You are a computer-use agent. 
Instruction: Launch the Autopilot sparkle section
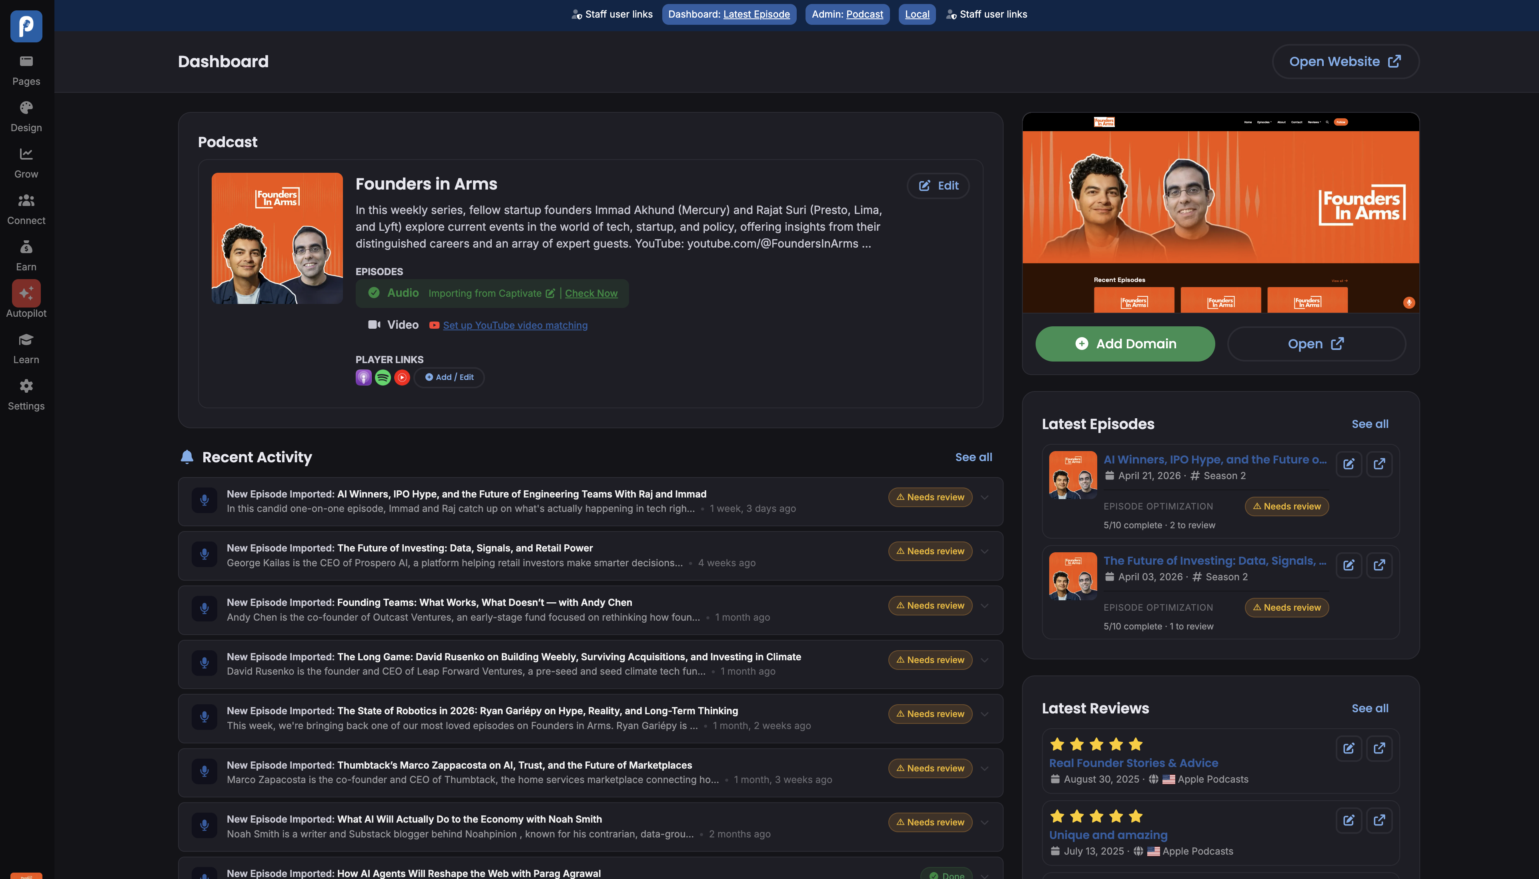coord(26,300)
